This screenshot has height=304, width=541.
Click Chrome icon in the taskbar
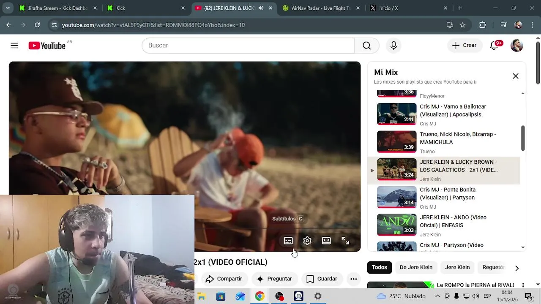[260, 296]
